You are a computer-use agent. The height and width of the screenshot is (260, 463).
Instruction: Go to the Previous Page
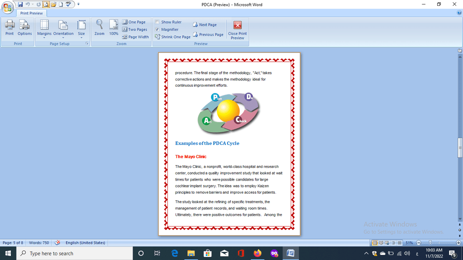(x=208, y=34)
